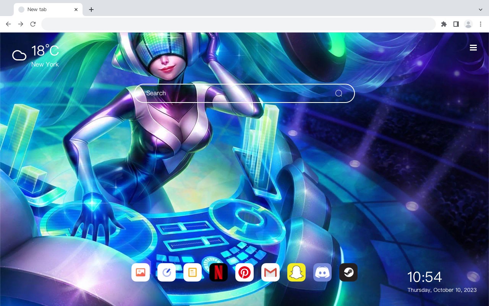
Task: Focus the Search input field
Action: 244,93
